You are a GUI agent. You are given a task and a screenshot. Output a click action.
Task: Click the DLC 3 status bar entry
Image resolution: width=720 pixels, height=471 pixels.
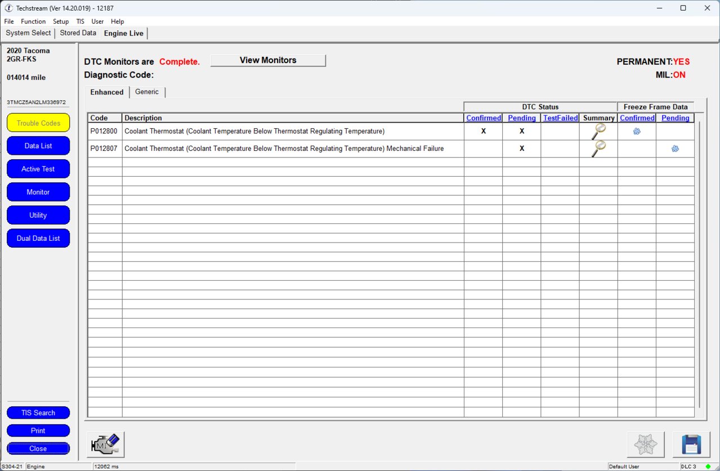tap(689, 466)
